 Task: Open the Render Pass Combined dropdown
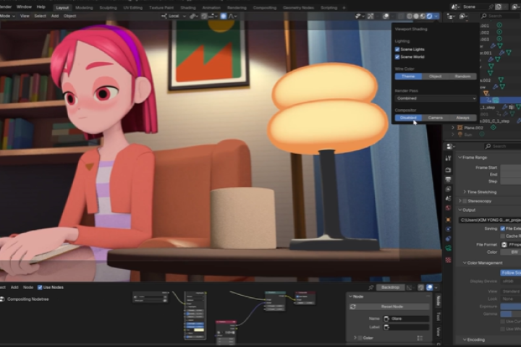pos(435,98)
